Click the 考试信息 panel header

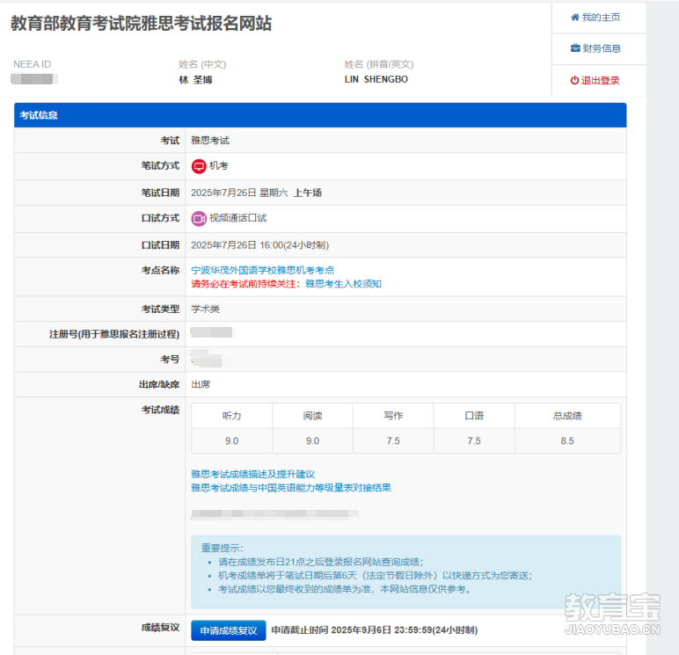click(x=320, y=115)
